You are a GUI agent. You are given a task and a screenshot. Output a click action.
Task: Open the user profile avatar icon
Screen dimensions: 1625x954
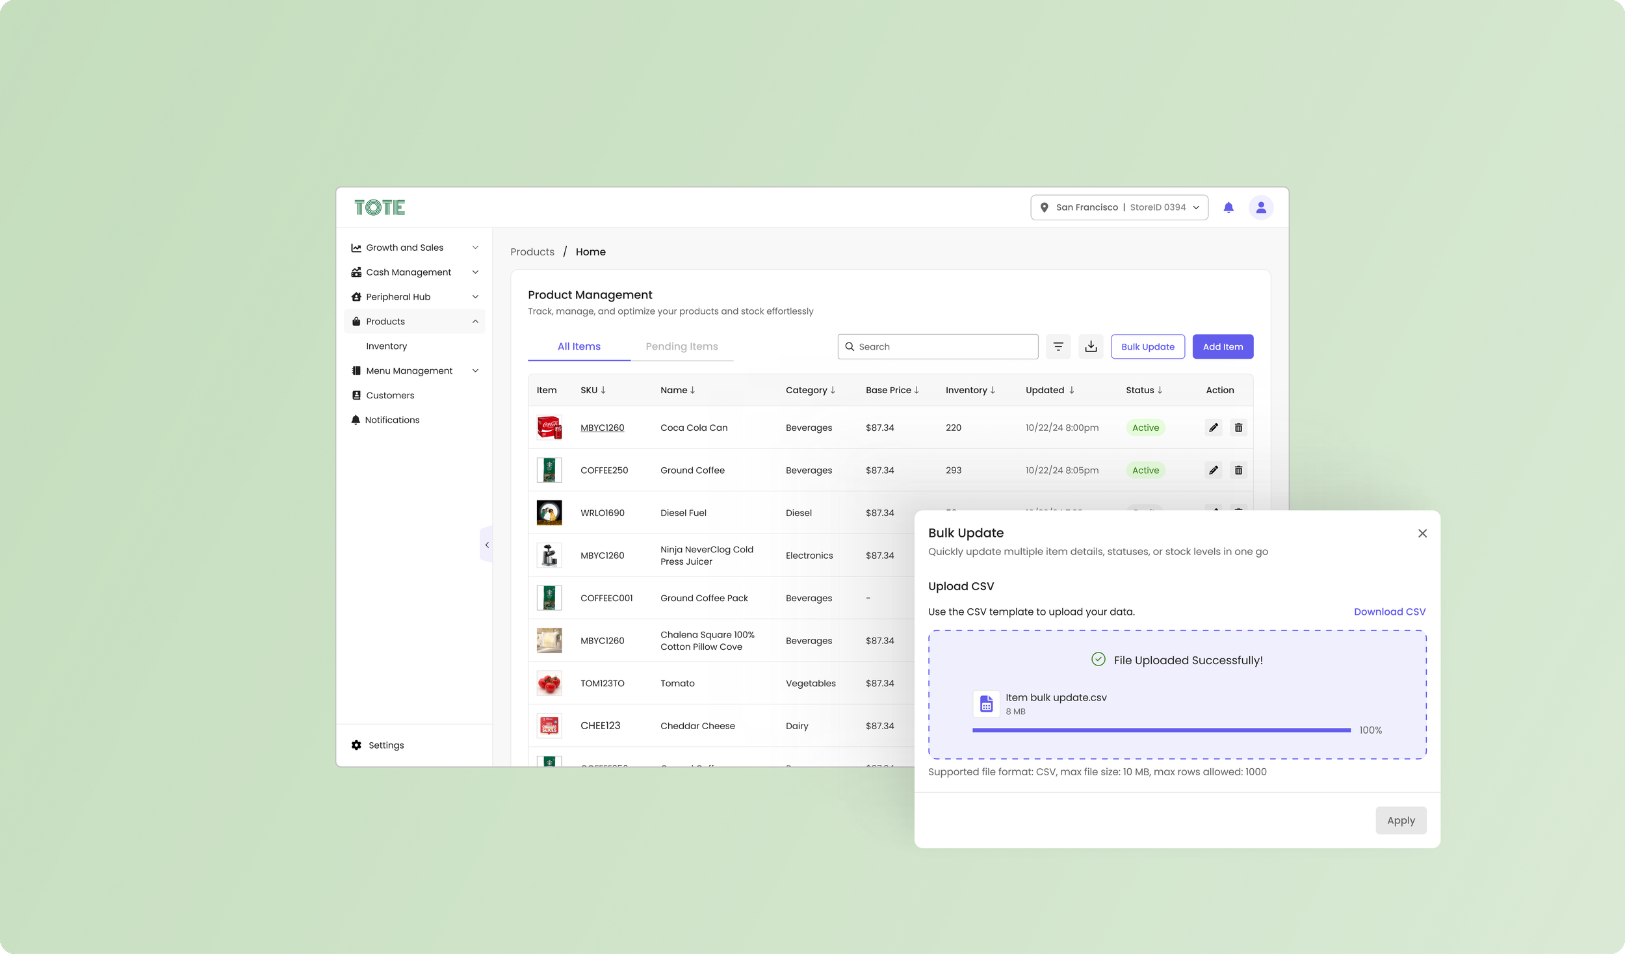pyautogui.click(x=1260, y=207)
